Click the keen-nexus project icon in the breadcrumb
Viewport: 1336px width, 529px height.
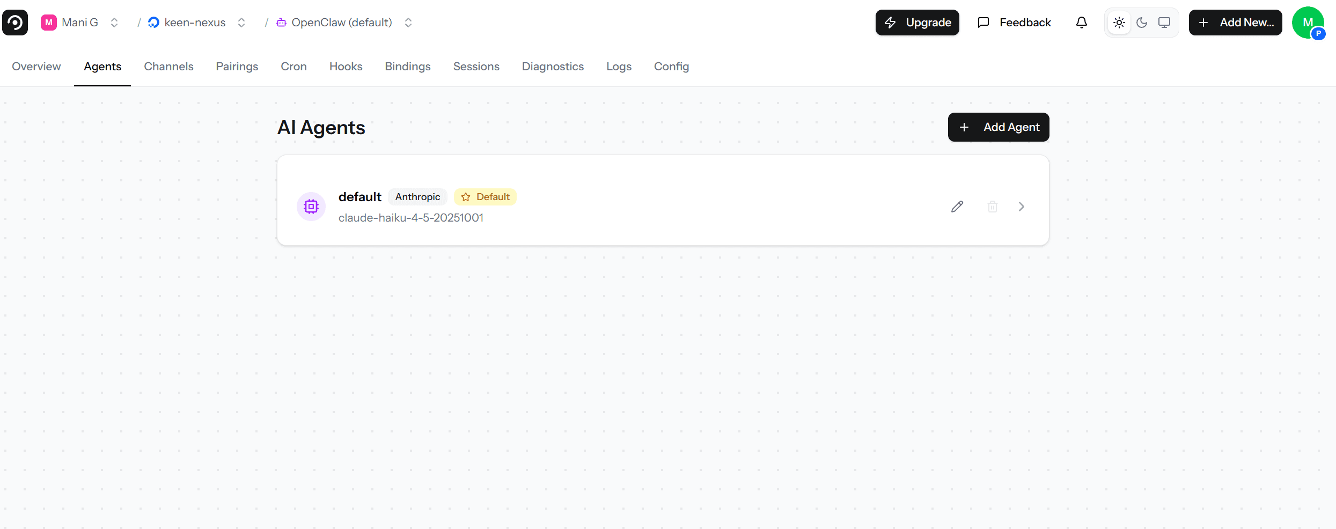[153, 23]
